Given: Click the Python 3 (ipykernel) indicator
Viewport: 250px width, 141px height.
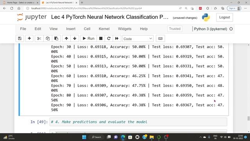Looking at the screenshot, I should tap(211, 29).
